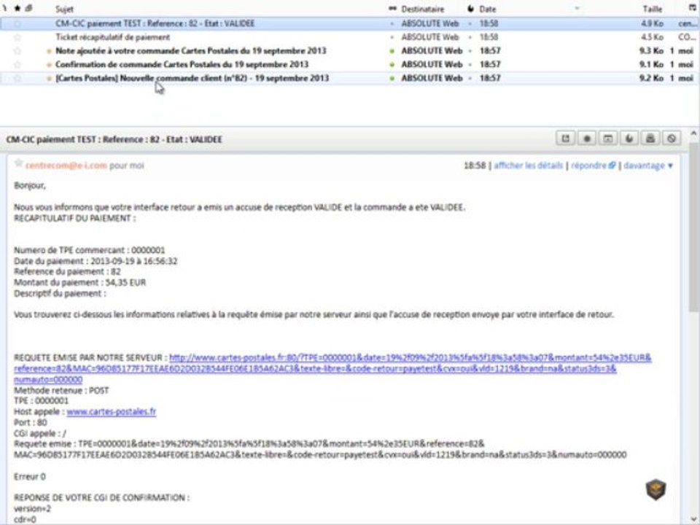Open www.cartes-postales.fr next to 'Host appele'
Screen dimensions: 700x525
111,411
